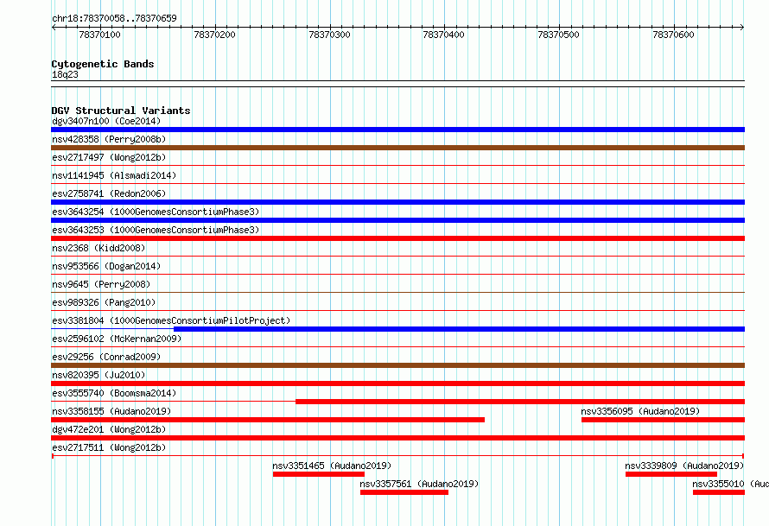
Task: Open the nsv820395 (Ju2010) label
Action: [x=99, y=375]
